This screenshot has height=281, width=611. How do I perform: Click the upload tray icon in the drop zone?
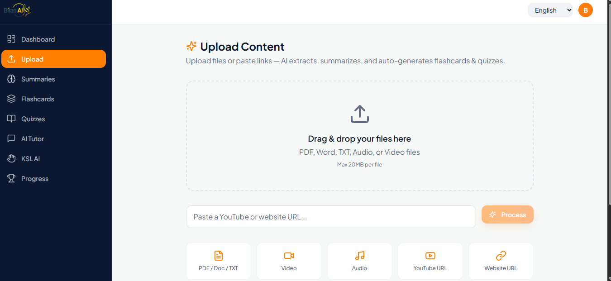(x=360, y=114)
